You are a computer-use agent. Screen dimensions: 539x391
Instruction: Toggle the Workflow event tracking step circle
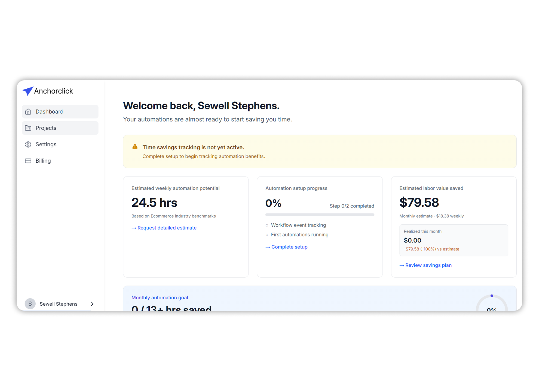tap(267, 225)
